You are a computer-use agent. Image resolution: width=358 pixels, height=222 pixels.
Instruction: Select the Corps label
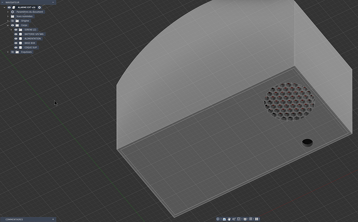[24, 25]
